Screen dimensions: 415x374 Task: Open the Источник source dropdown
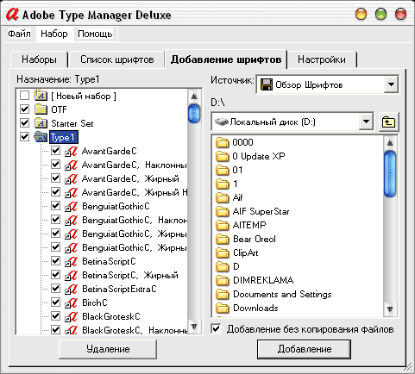(391, 84)
